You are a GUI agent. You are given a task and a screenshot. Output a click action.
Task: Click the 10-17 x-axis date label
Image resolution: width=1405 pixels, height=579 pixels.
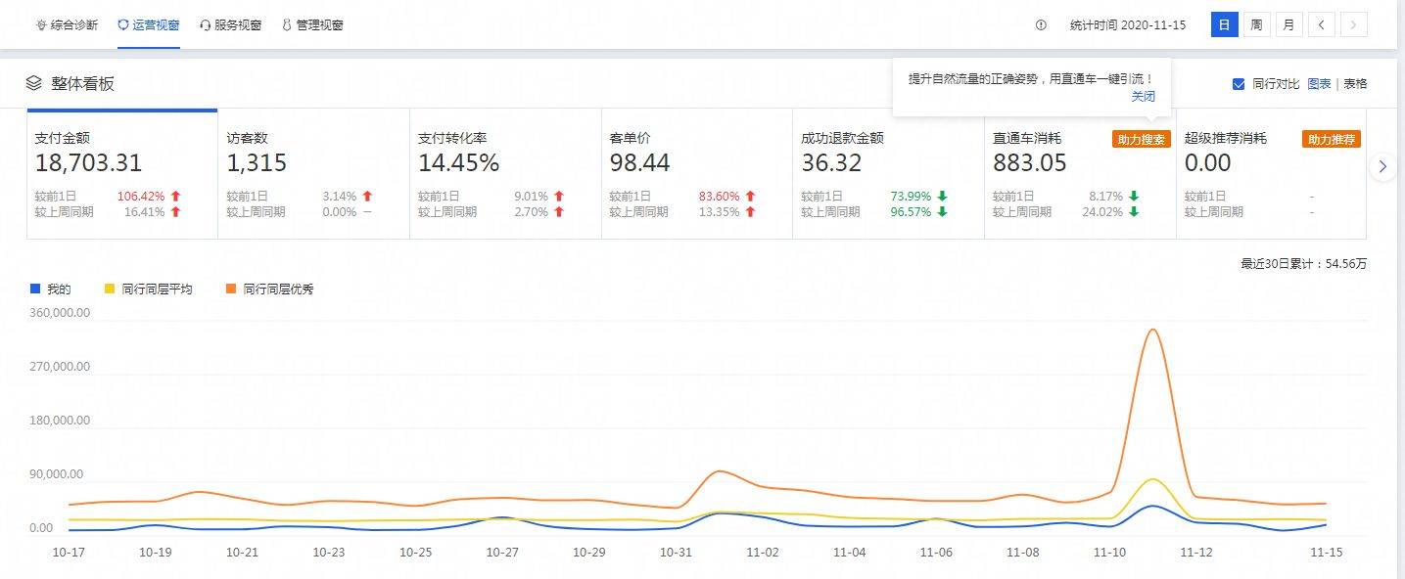pyautogui.click(x=69, y=553)
